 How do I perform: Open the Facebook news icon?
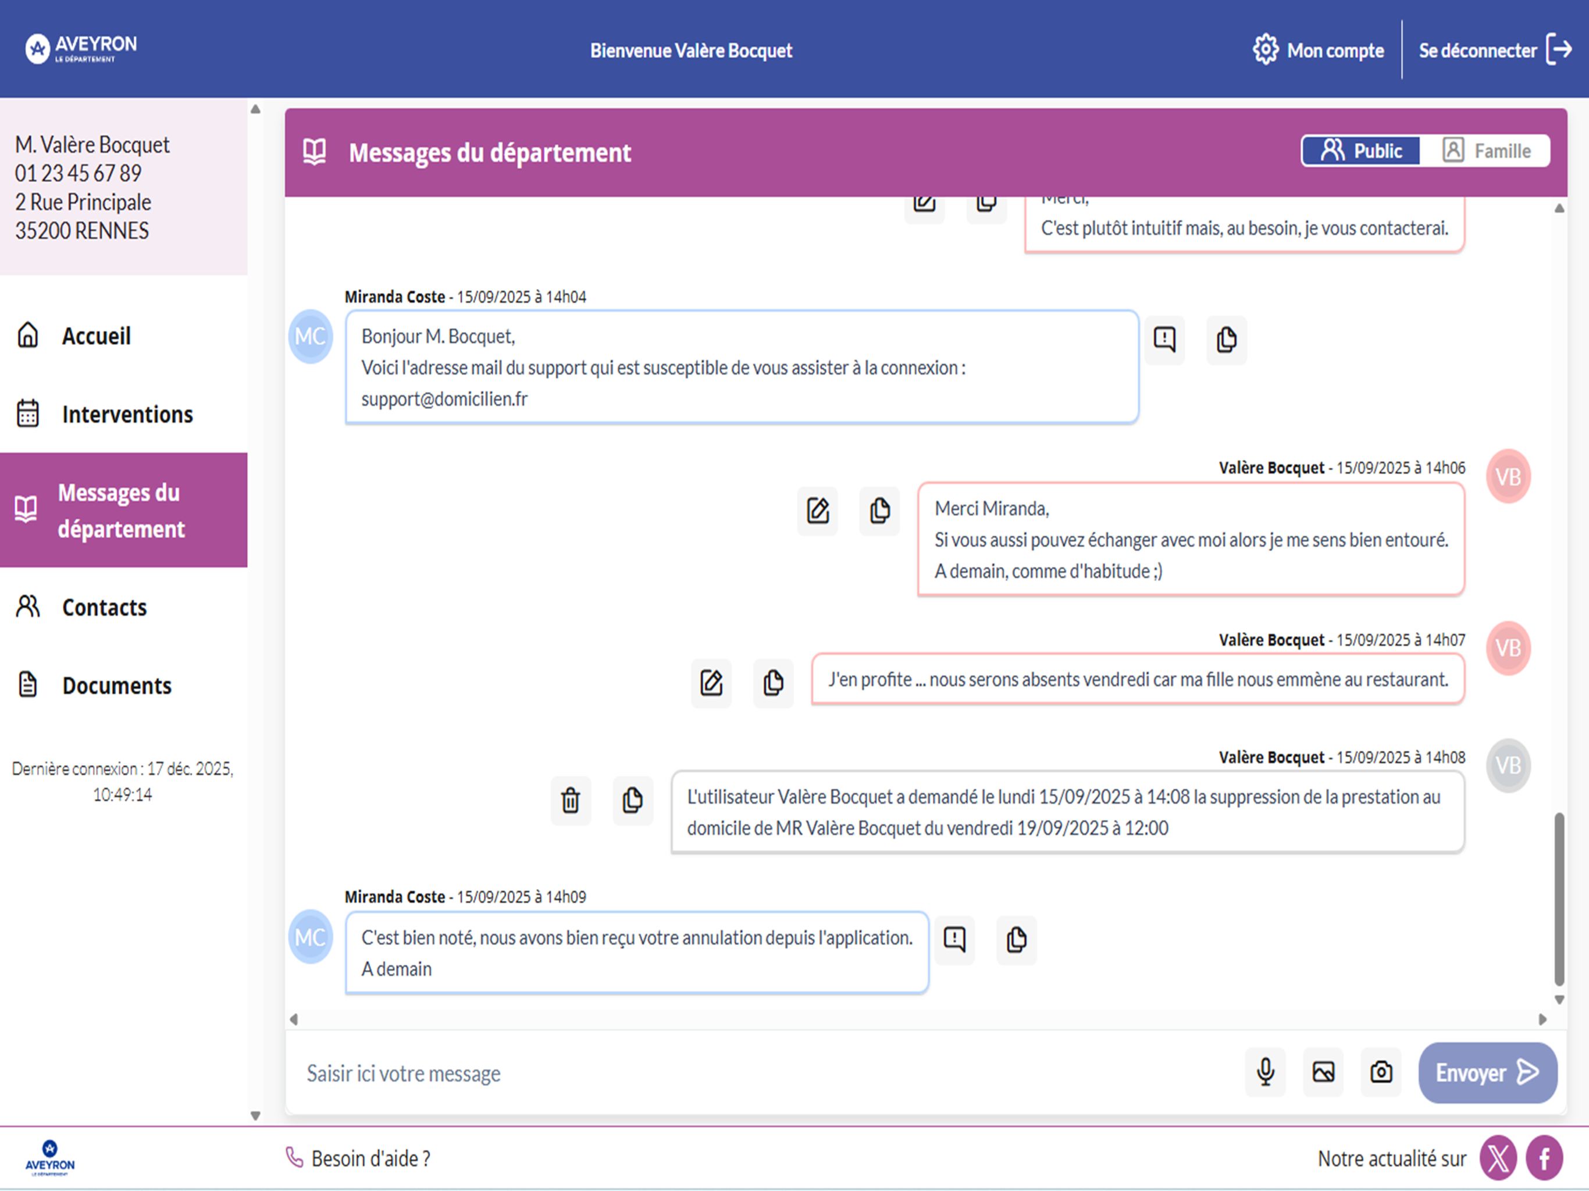pos(1544,1158)
